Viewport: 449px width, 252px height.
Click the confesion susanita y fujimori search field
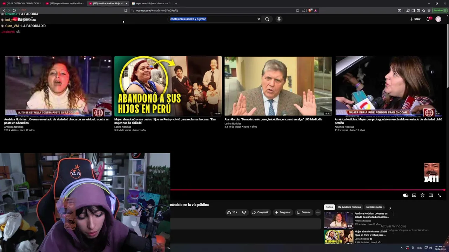[213, 19]
